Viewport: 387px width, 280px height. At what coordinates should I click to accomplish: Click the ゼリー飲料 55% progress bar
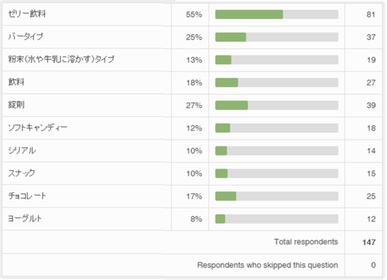(277, 14)
